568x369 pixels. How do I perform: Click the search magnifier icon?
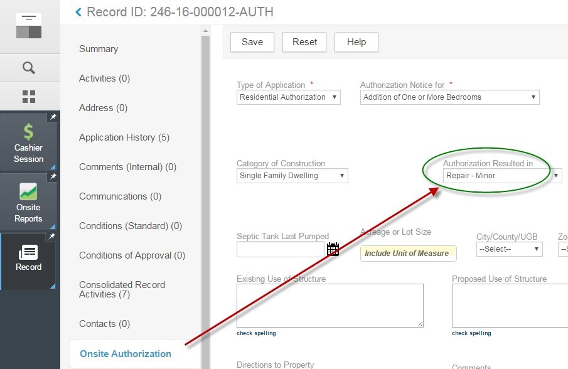29,68
